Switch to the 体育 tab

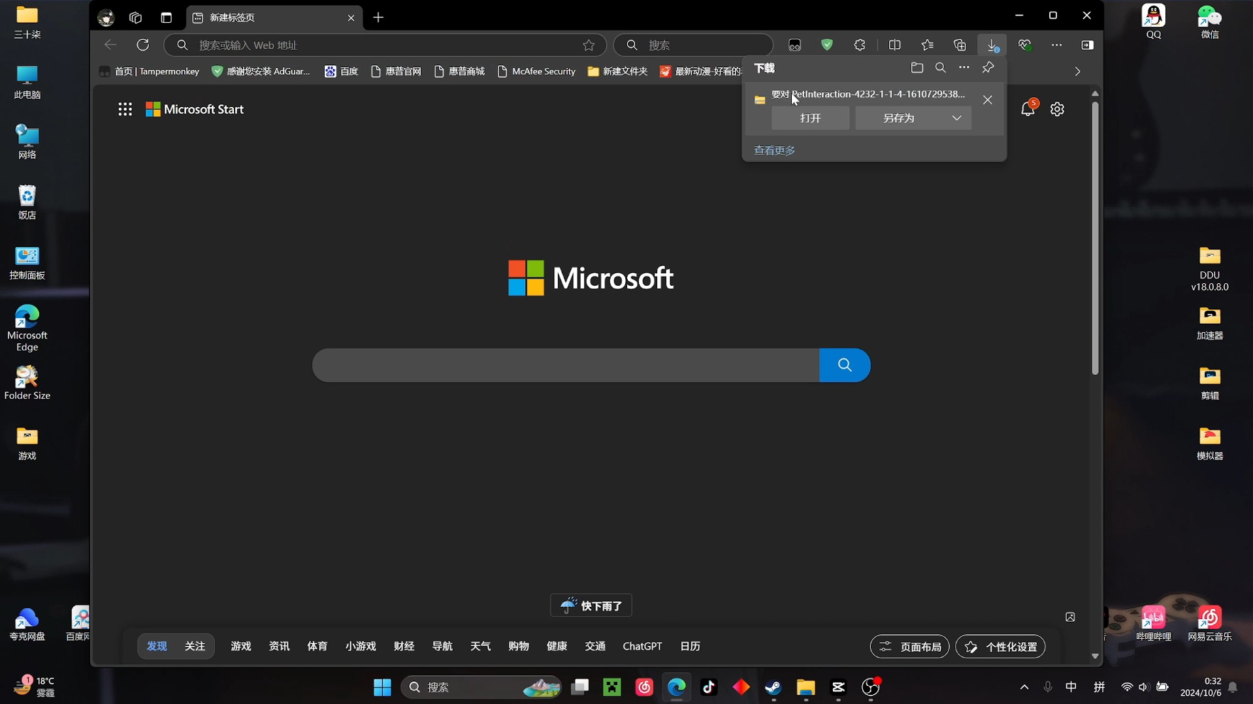click(x=317, y=646)
